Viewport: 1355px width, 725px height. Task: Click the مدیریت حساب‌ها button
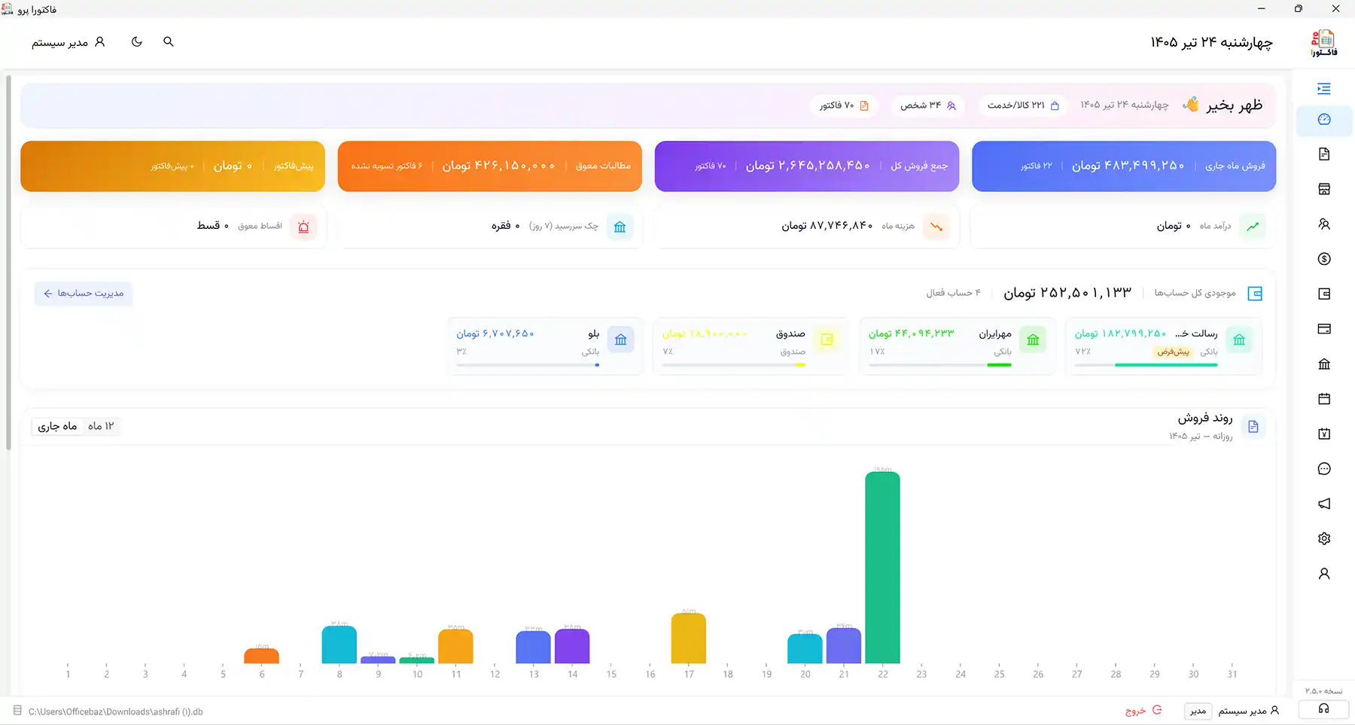coord(84,293)
